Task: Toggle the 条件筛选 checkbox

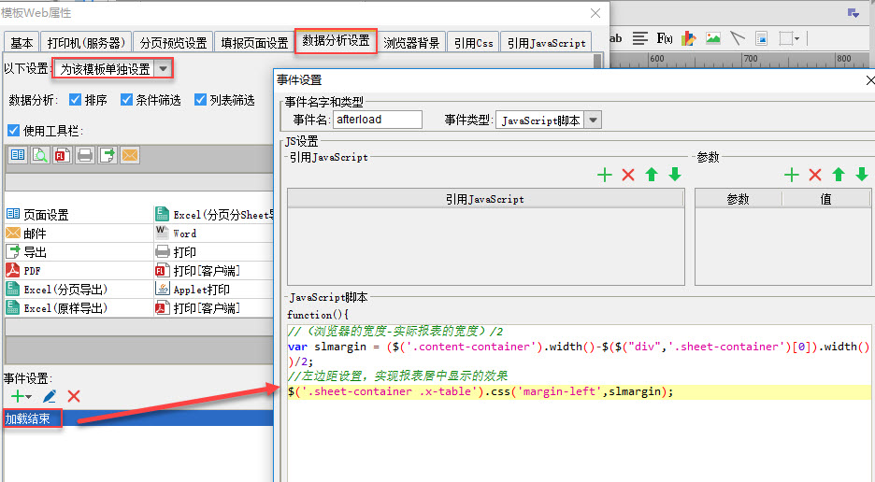Action: pyautogui.click(x=127, y=99)
